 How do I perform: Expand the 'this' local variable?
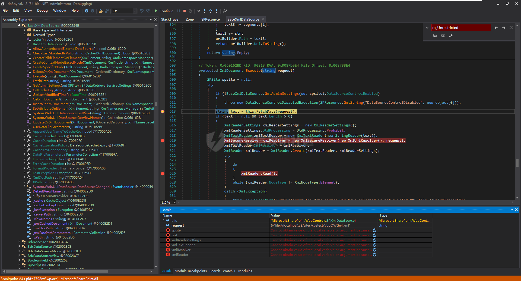coord(164,220)
